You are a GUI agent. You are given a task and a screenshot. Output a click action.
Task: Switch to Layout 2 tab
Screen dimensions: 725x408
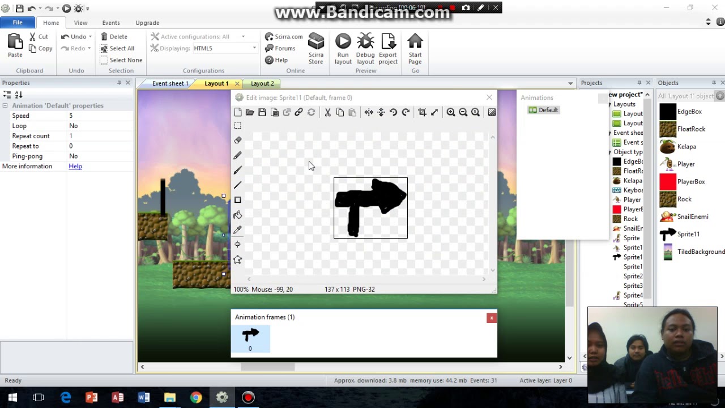click(262, 83)
